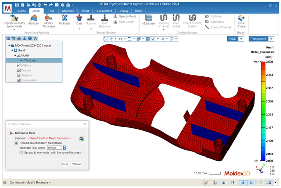Viewport: 281px width, 188px height.
Task: Uncheck Spread selection from the hit face
Action: (x=16, y=143)
